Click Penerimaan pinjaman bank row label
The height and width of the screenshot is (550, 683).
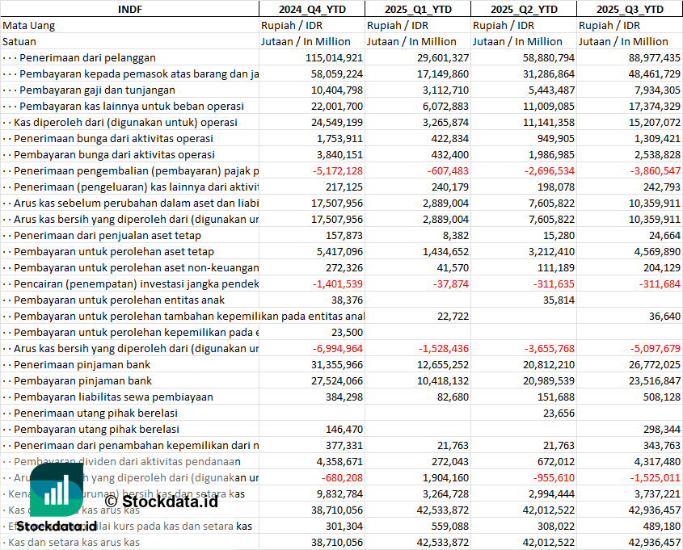(82, 364)
